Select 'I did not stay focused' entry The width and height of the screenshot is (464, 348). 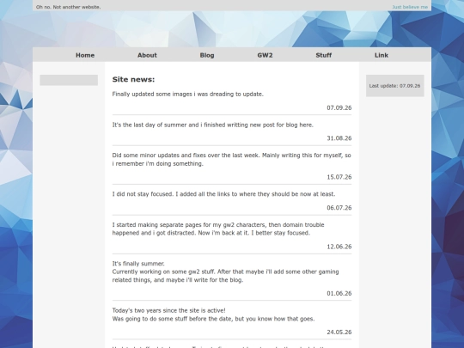pos(223,194)
